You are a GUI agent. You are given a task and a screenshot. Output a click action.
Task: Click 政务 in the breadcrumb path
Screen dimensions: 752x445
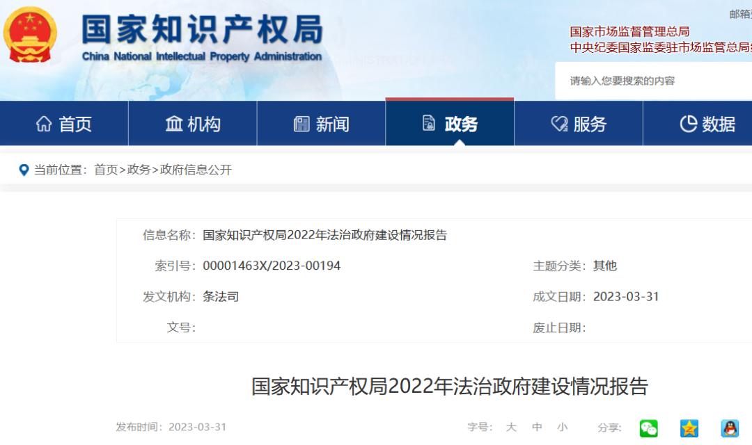coord(139,170)
